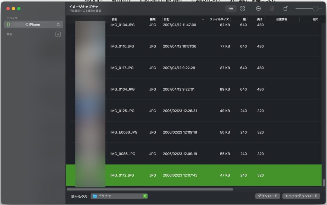The width and height of the screenshot is (327, 205).
Task: Select the IMG_E0086.JPG file row
Action: pos(192,132)
